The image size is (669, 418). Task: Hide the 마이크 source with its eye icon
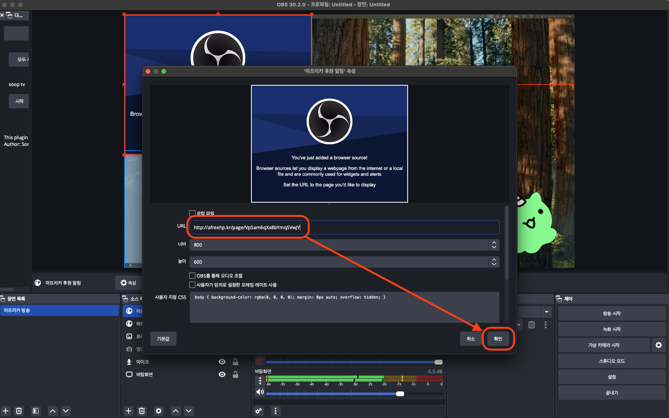(x=222, y=362)
